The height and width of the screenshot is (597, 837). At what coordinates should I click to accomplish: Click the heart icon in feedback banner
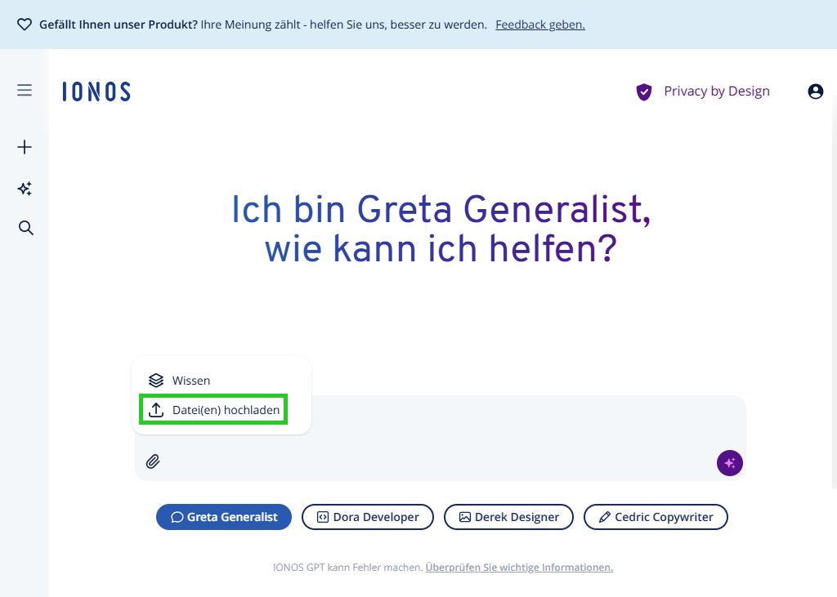25,25
